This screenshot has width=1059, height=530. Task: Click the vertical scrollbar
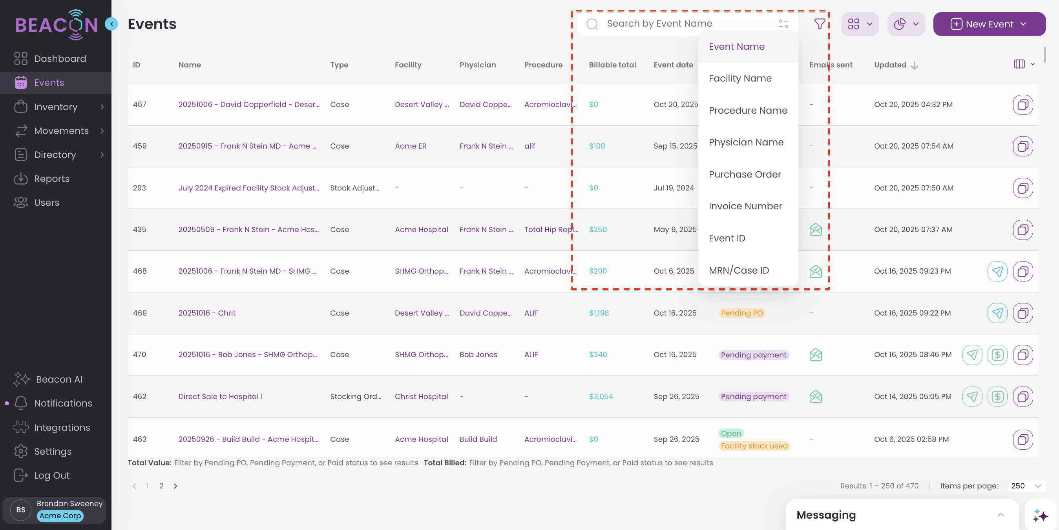pos(1044,55)
